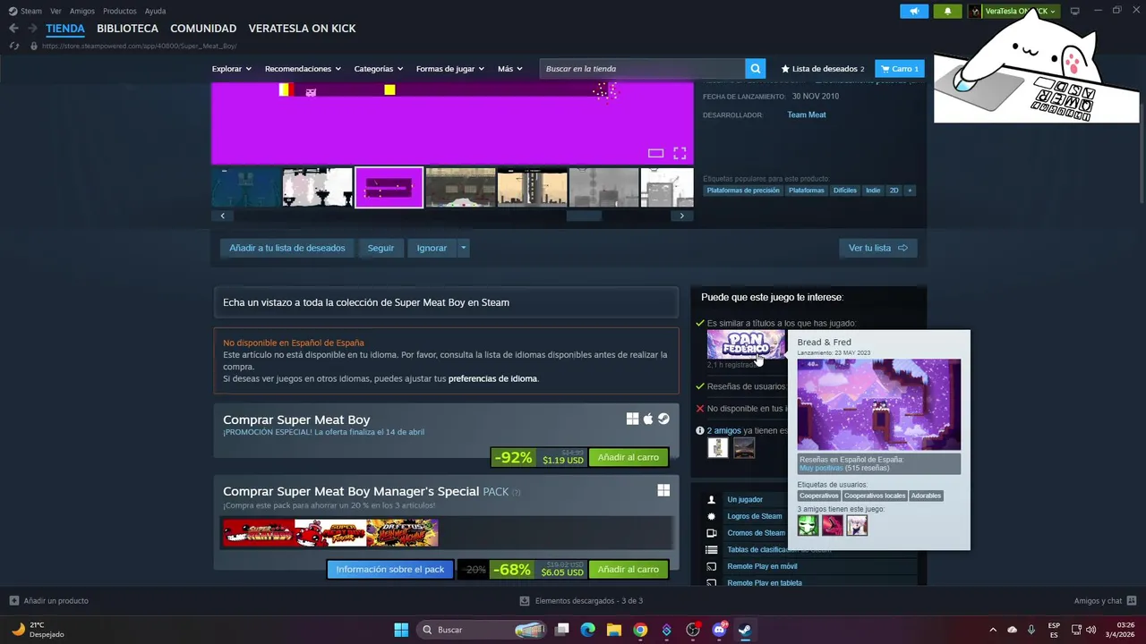This screenshot has height=644, width=1146.
Task: Open File Explorer from the taskbar
Action: click(x=614, y=630)
